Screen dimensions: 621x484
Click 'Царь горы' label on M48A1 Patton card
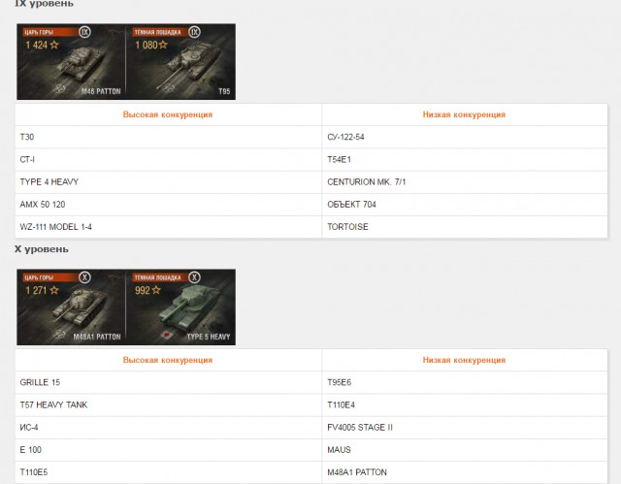click(39, 277)
